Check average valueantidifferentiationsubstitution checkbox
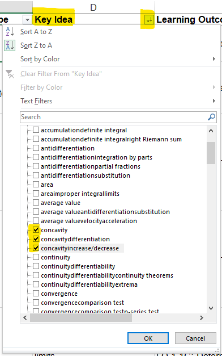Image resolution: width=222 pixels, height=356 pixels. [x=36, y=212]
